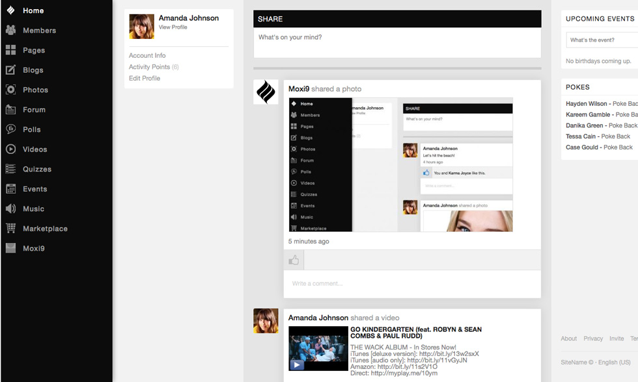Play the Go Kindergarten video
Screen dimensions: 638x382
point(298,364)
